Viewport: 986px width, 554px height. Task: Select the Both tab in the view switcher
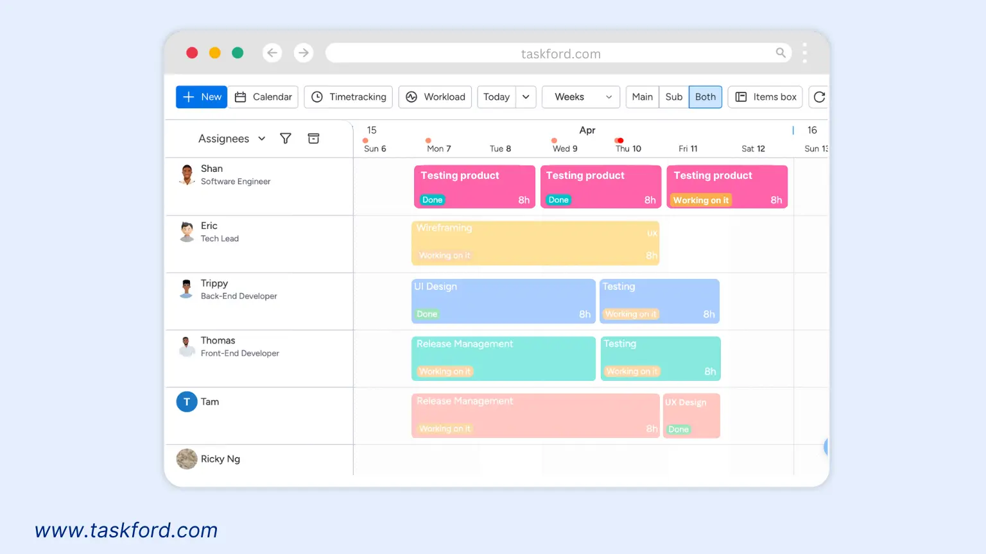pos(705,97)
